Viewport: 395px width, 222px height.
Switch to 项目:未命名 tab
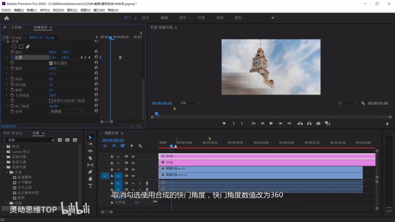(12, 133)
